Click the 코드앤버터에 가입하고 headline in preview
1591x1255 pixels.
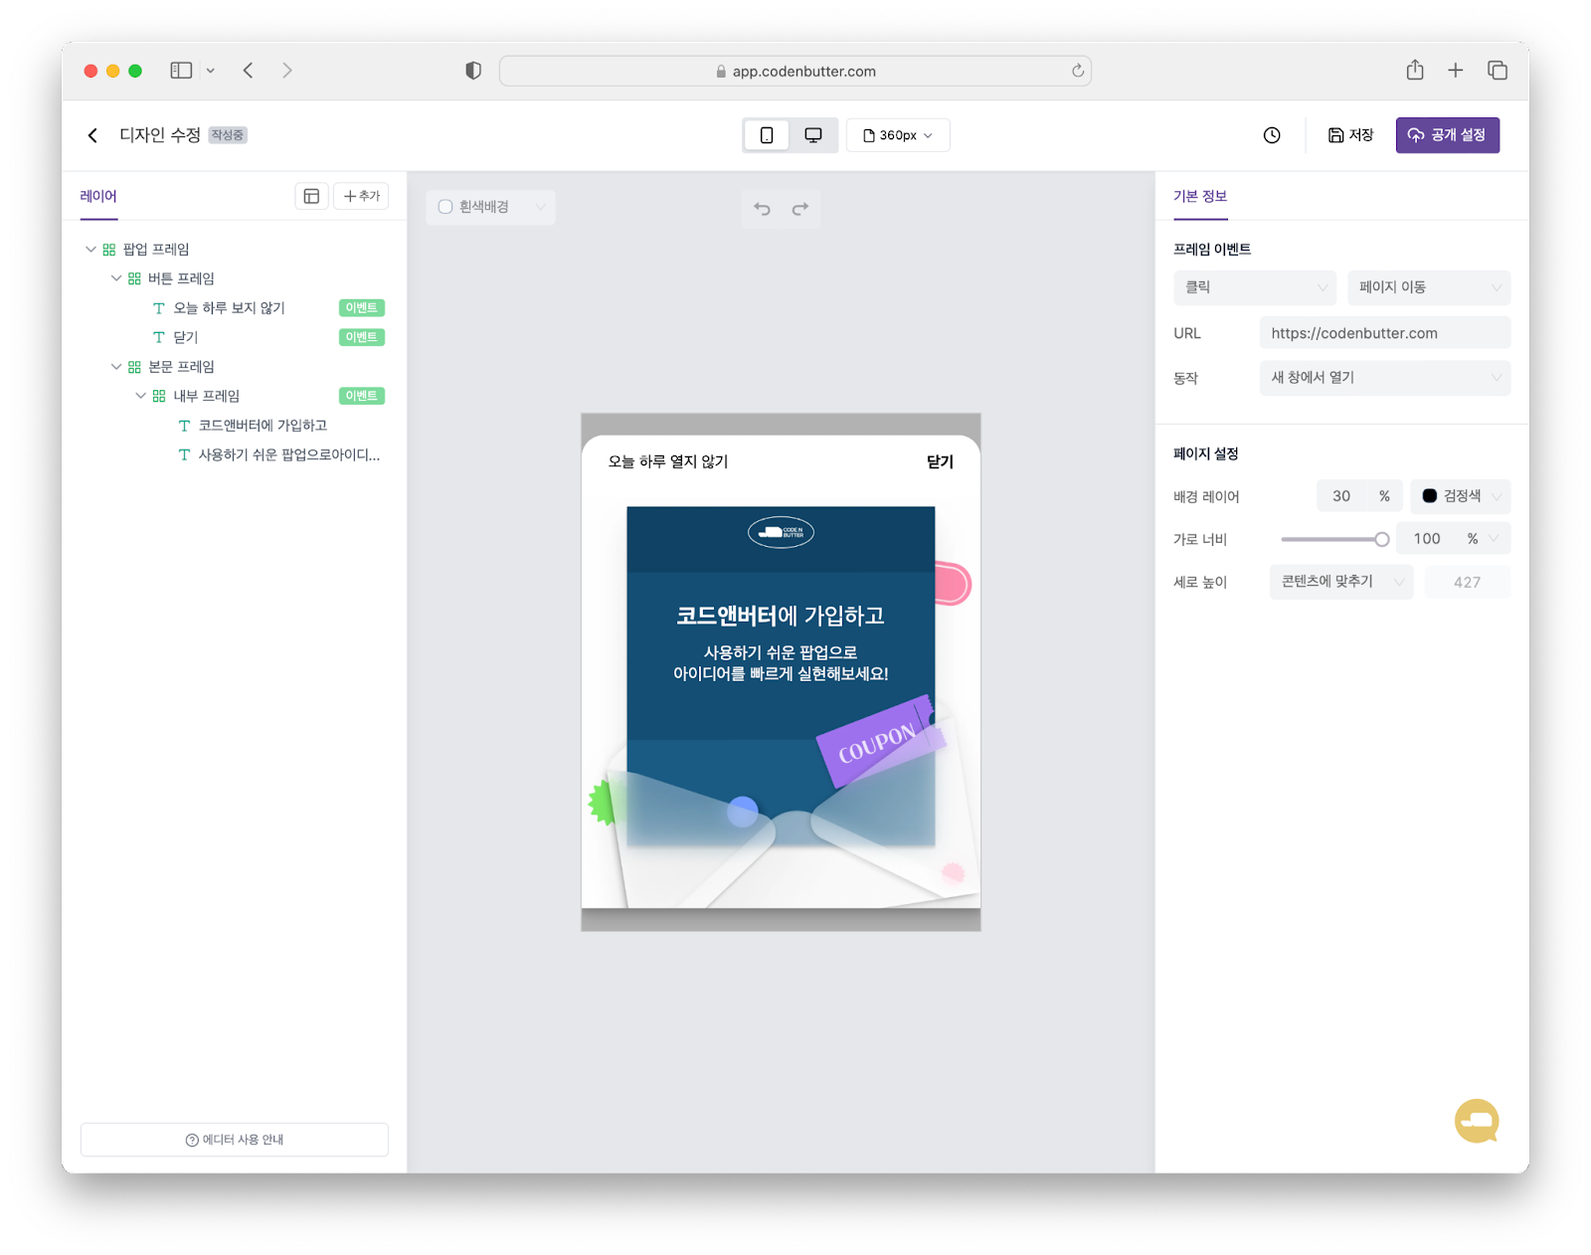coord(781,617)
